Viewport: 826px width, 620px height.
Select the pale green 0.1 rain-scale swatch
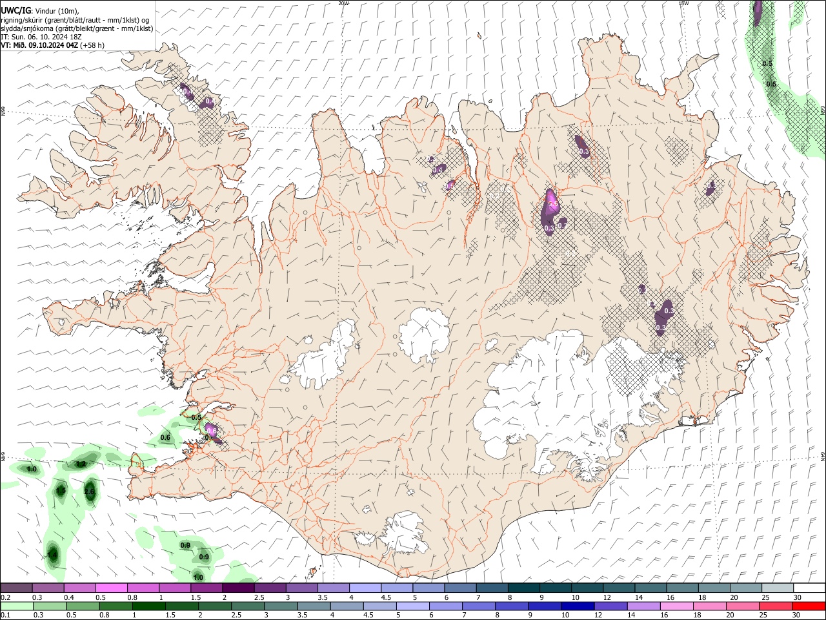click(x=17, y=606)
